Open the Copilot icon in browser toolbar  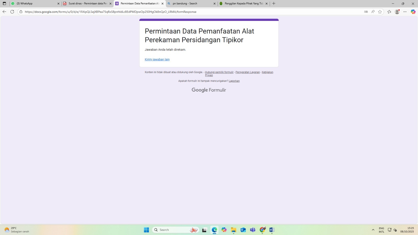click(413, 12)
